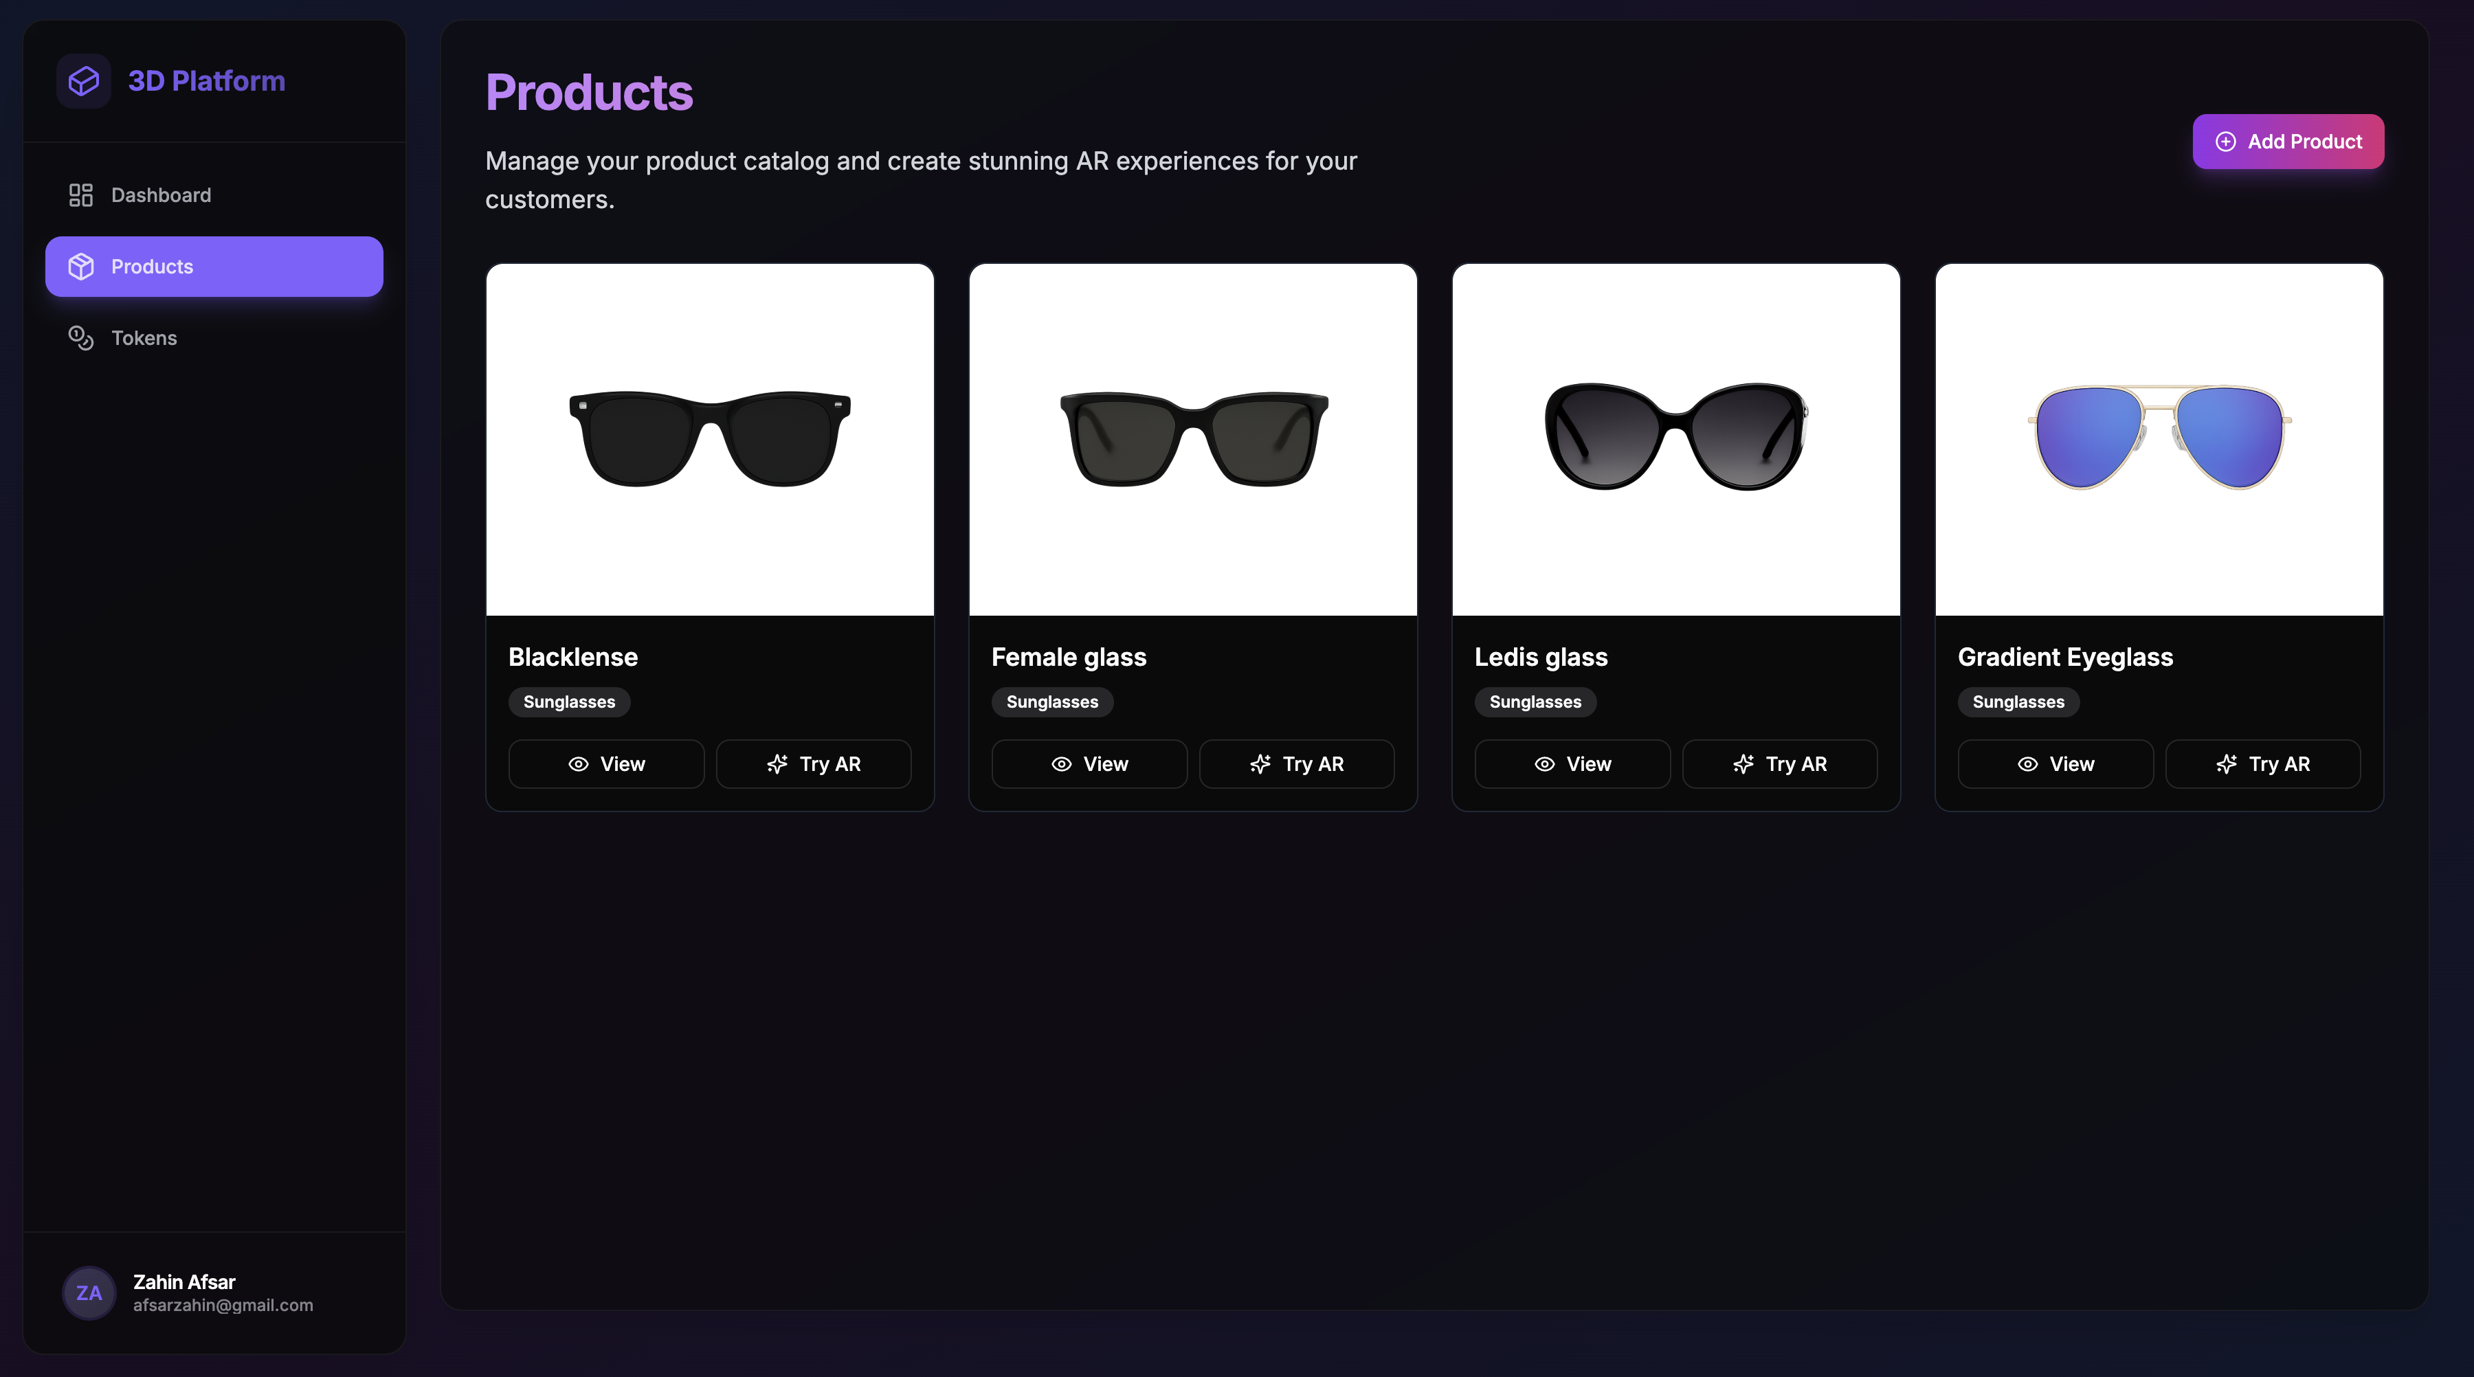Viewport: 2474px width, 1377px height.
Task: Click the Dashboard grid icon in sidebar
Action: 80,195
